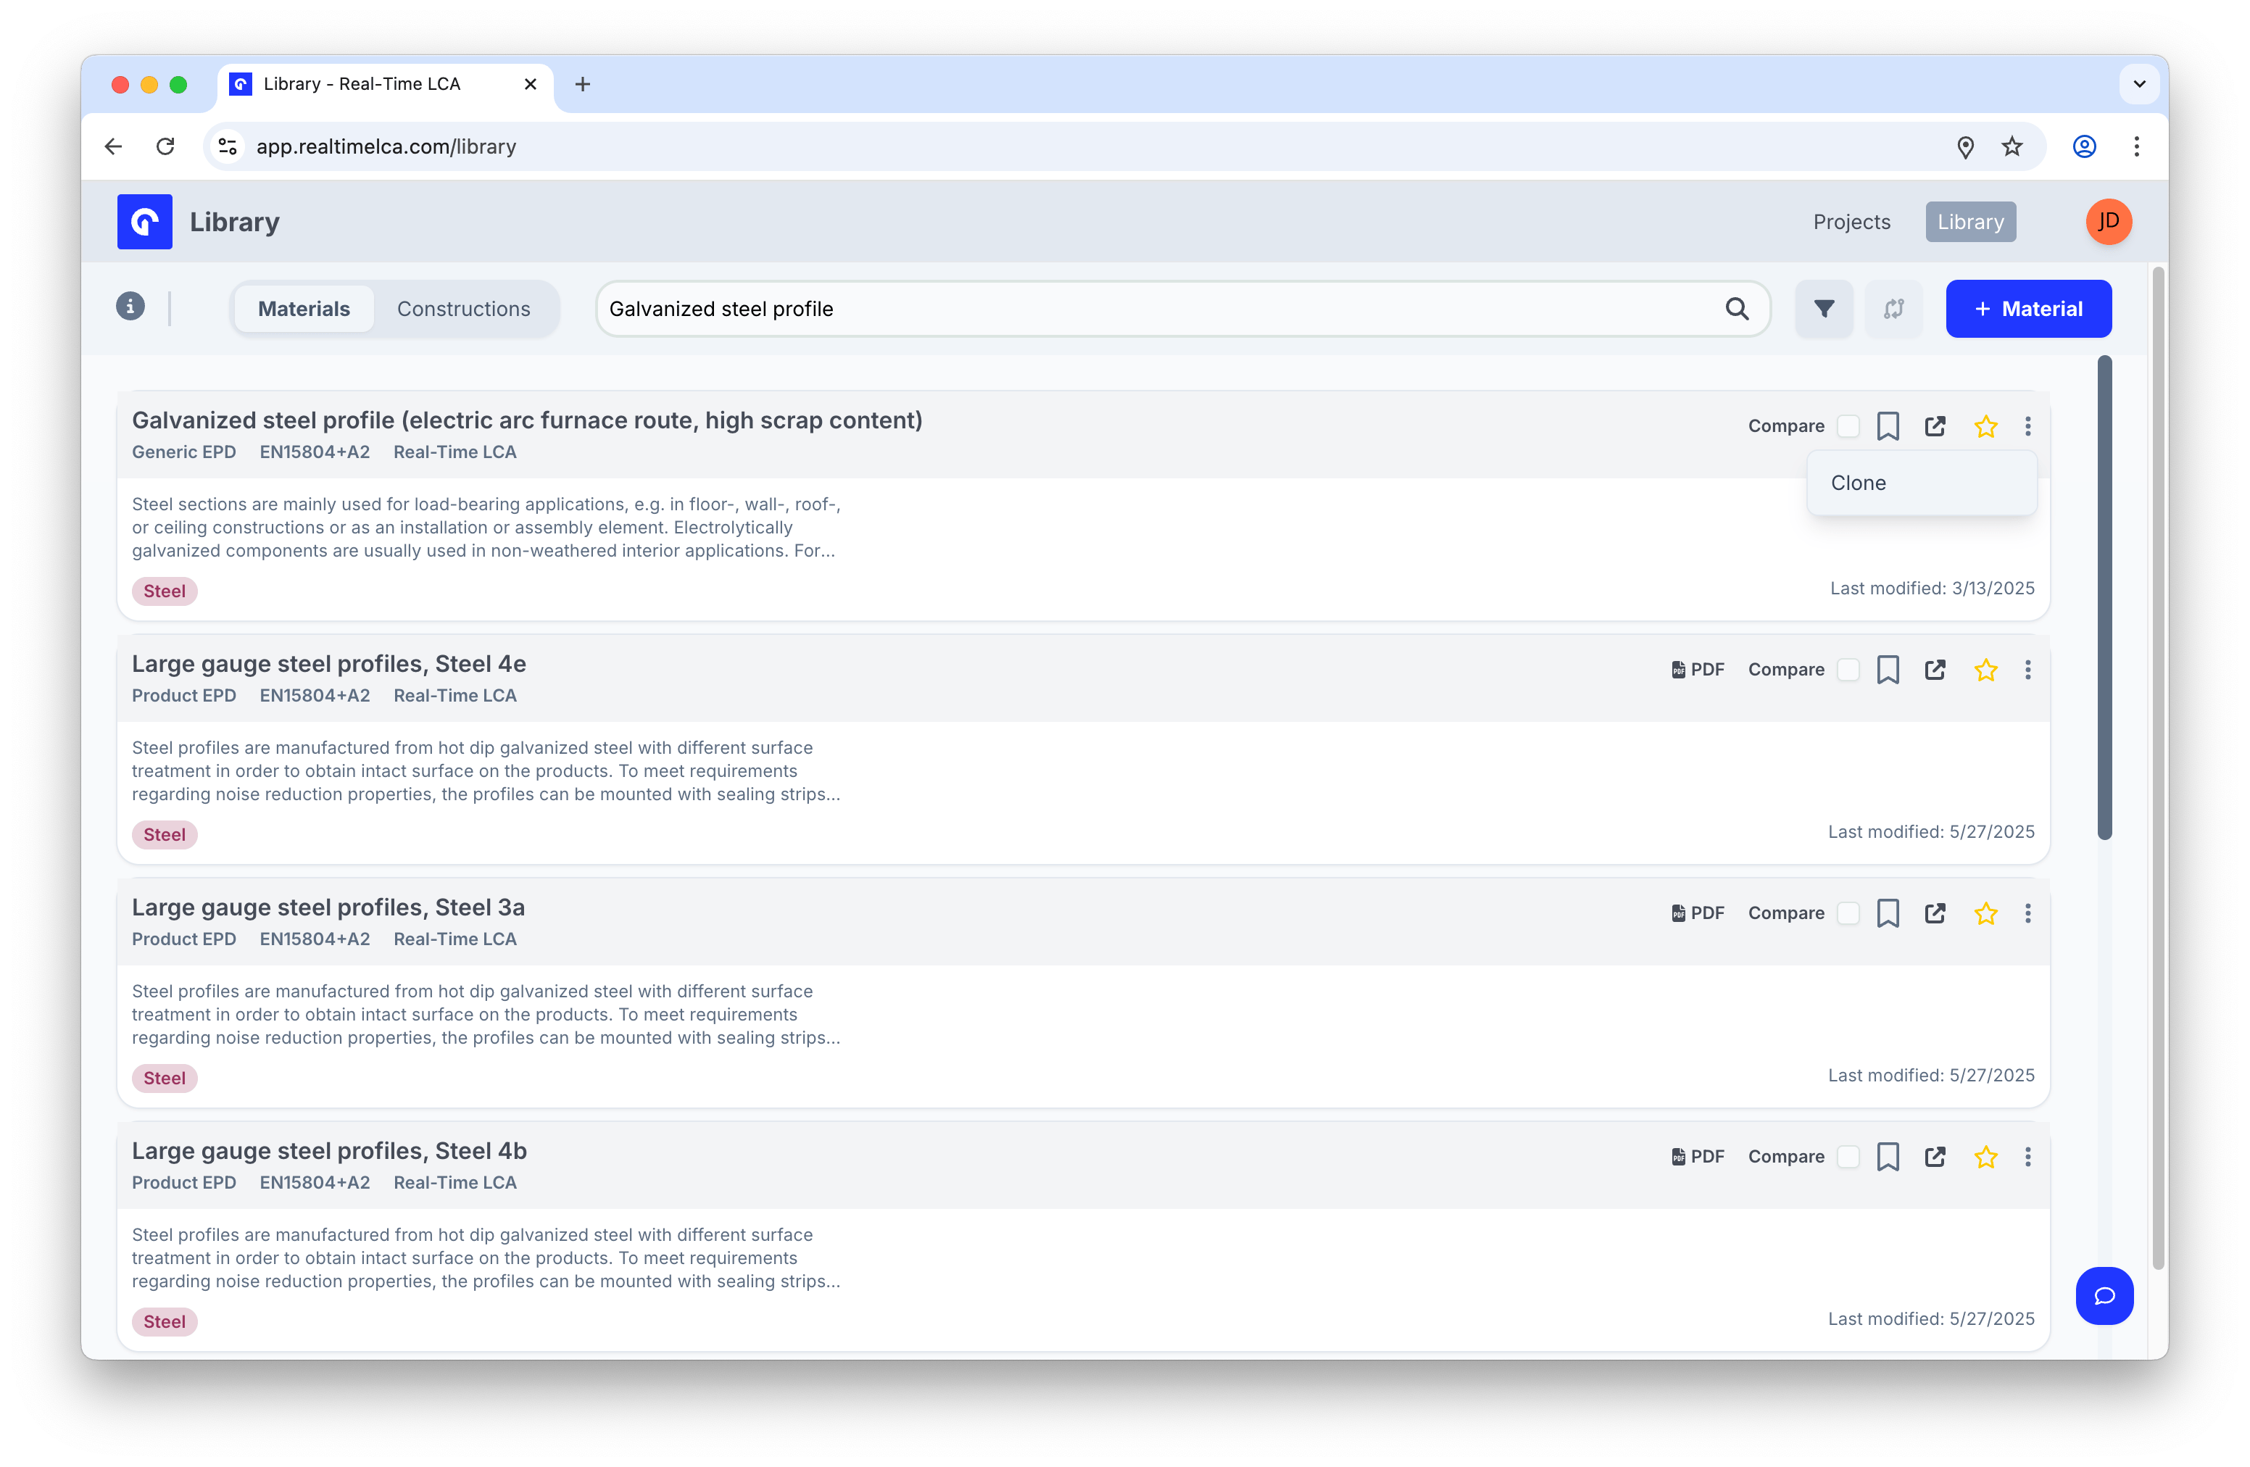Click the Large gauge steel profiles, Steel 3a title
The width and height of the screenshot is (2250, 1467).
[x=328, y=907]
